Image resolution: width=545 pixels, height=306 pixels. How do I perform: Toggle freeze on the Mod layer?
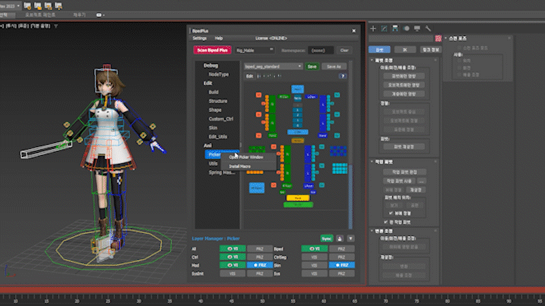[259, 264]
